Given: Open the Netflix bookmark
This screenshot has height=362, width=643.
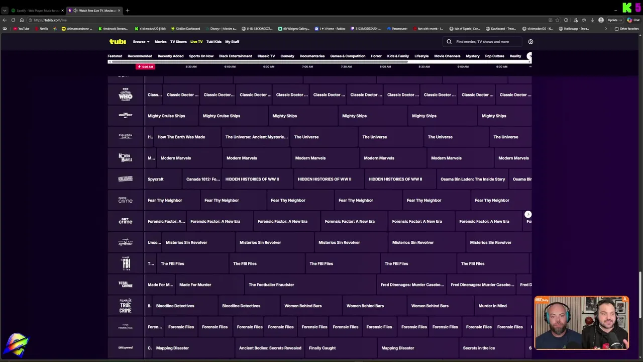Looking at the screenshot, I should click(41, 29).
